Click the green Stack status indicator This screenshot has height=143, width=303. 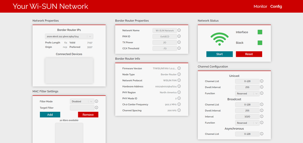tap(260, 43)
